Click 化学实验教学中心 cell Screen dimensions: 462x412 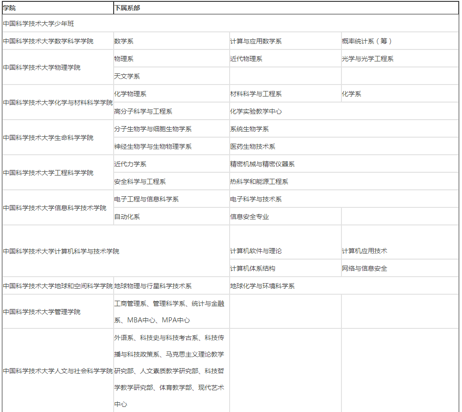344,111
